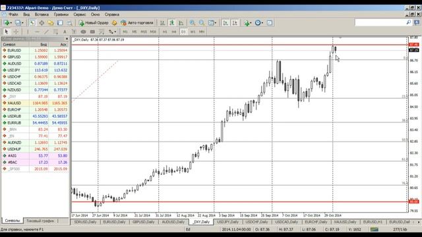This screenshot has height=237, width=422.
Task: Toggle the M30 timeframe
Action: 153,32
